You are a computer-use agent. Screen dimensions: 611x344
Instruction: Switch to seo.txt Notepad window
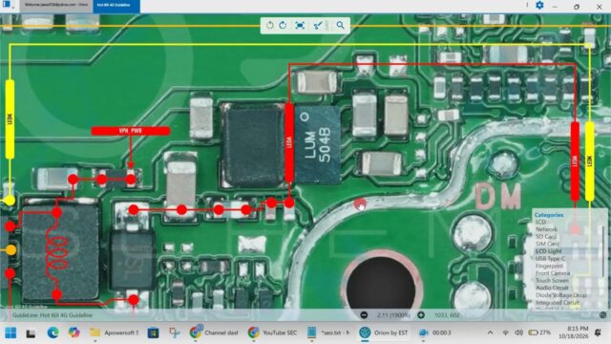click(x=328, y=333)
